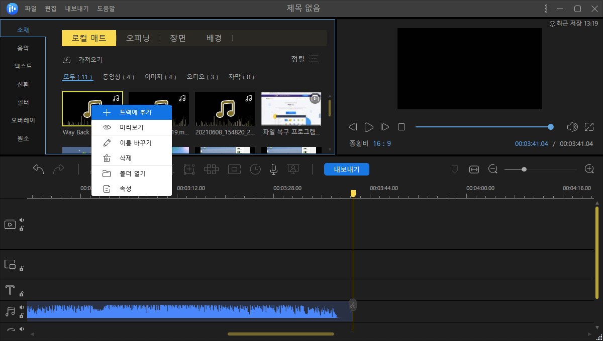This screenshot has height=341, width=603.
Task: Click the timeline zoom-out magnifier icon
Action: tap(492, 169)
